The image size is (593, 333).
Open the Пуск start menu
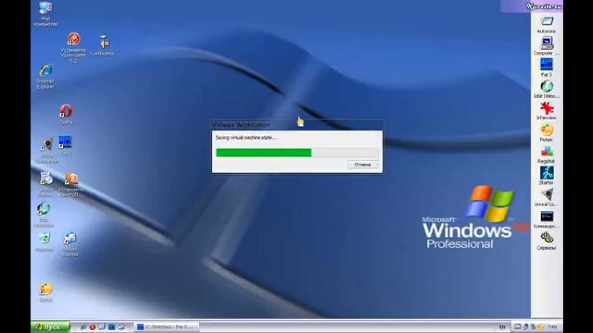(x=50, y=327)
